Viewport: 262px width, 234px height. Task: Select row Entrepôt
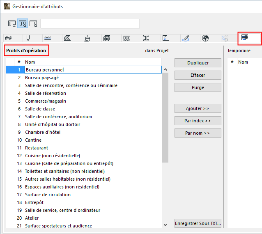coord(84,202)
